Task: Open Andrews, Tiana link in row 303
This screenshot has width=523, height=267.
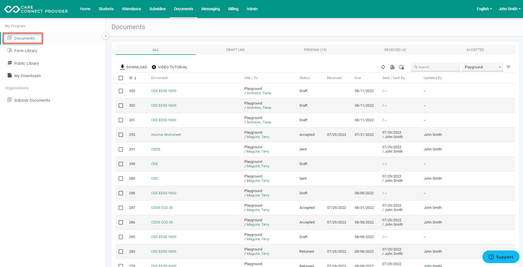Action: point(259,93)
